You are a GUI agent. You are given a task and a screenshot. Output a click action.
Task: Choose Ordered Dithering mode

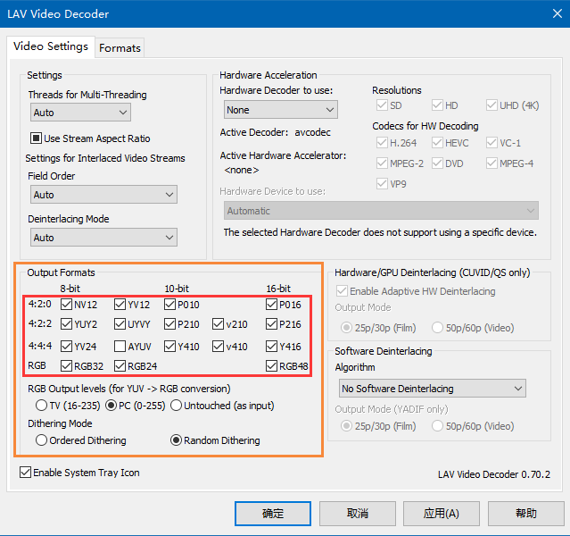click(x=42, y=440)
